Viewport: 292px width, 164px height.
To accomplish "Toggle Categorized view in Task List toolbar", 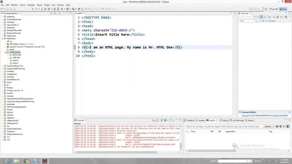I will tap(261, 17).
